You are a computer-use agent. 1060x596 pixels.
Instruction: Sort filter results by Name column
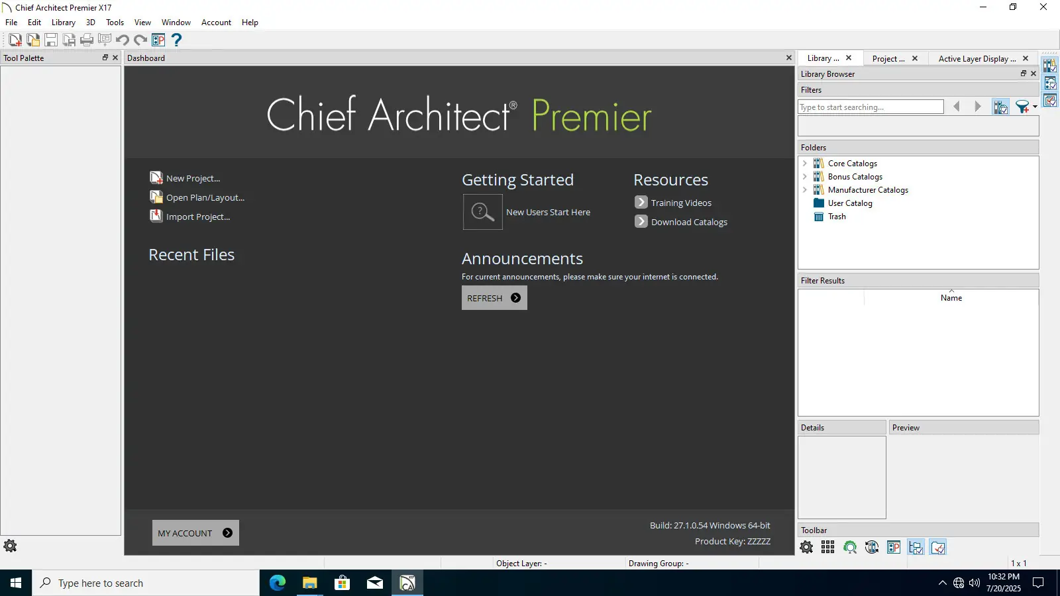[951, 298]
